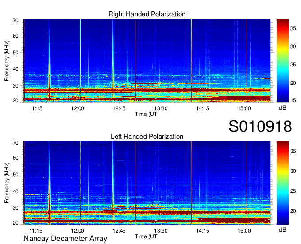Click Frequency (MHz) axis label of Right Handed plot
The height and width of the screenshot is (244, 301).
pyautogui.click(x=7, y=61)
